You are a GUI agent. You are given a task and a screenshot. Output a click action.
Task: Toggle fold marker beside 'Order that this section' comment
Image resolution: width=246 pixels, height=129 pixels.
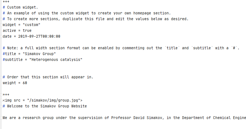(x=1, y=77)
